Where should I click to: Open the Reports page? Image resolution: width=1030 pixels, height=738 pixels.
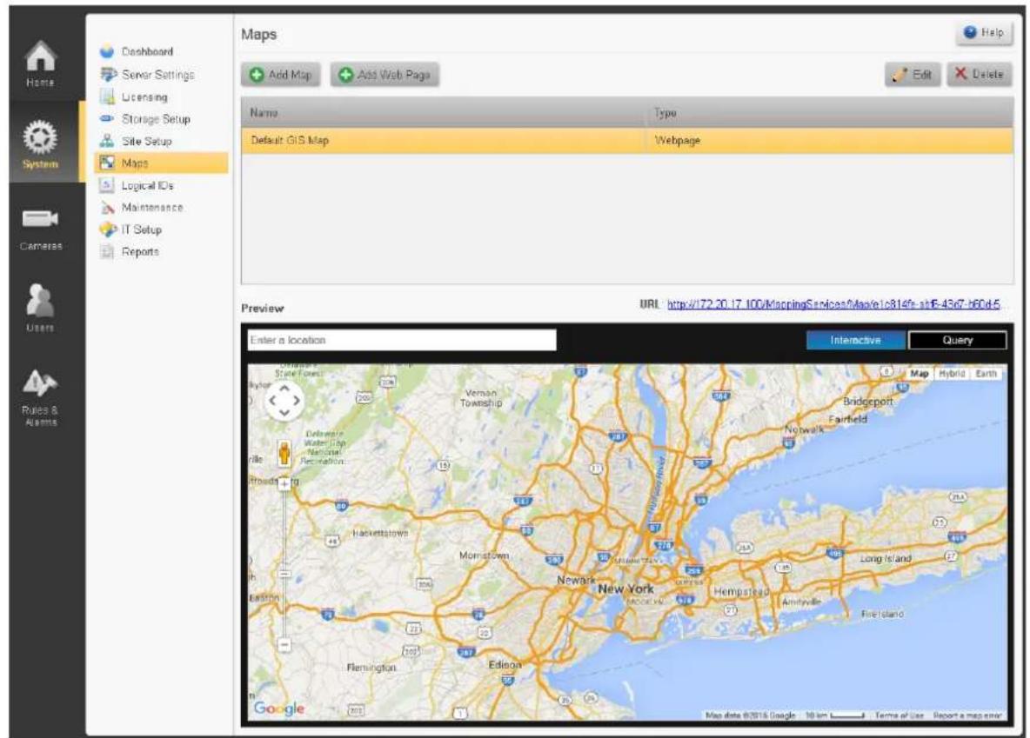tap(140, 252)
